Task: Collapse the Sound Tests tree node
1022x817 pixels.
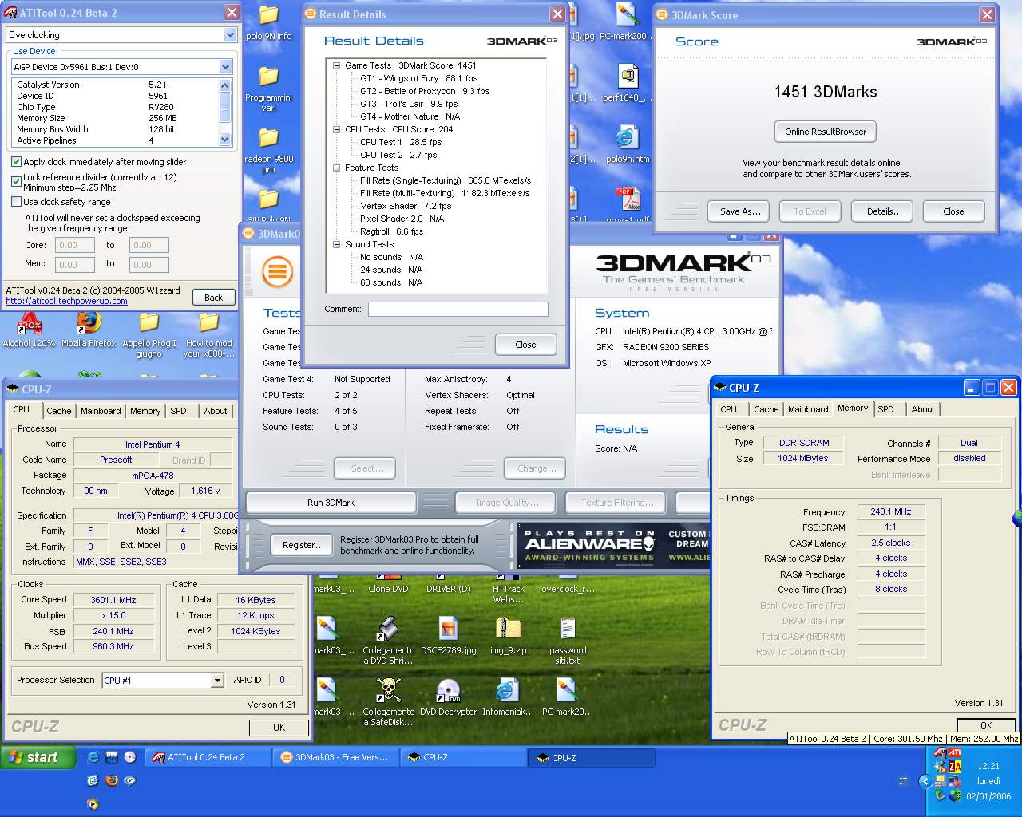Action: pos(337,244)
